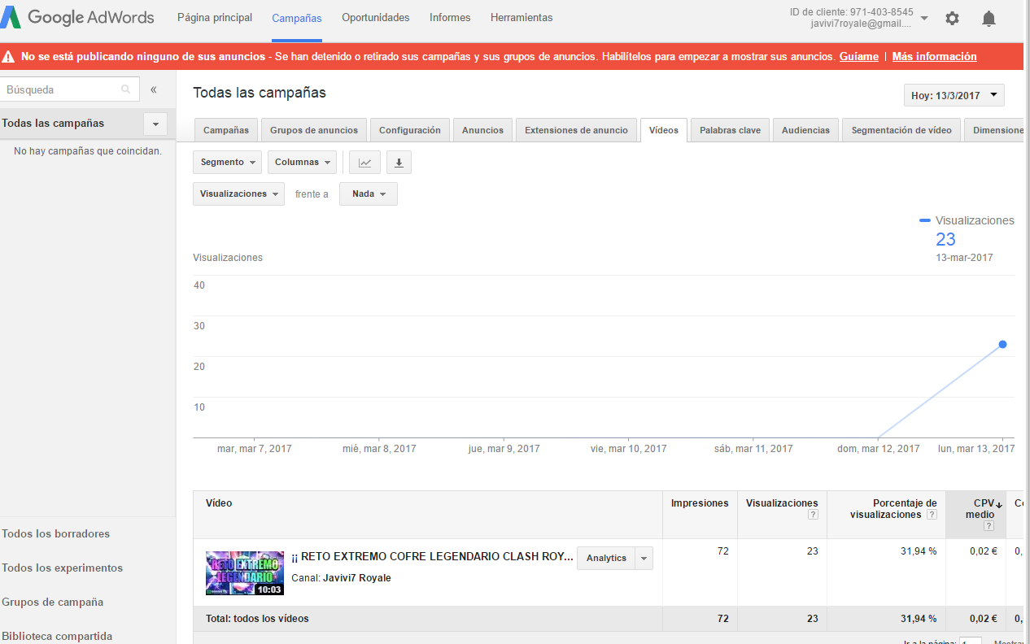Open the Columnas dropdown
The image size is (1030, 644).
pyautogui.click(x=302, y=163)
